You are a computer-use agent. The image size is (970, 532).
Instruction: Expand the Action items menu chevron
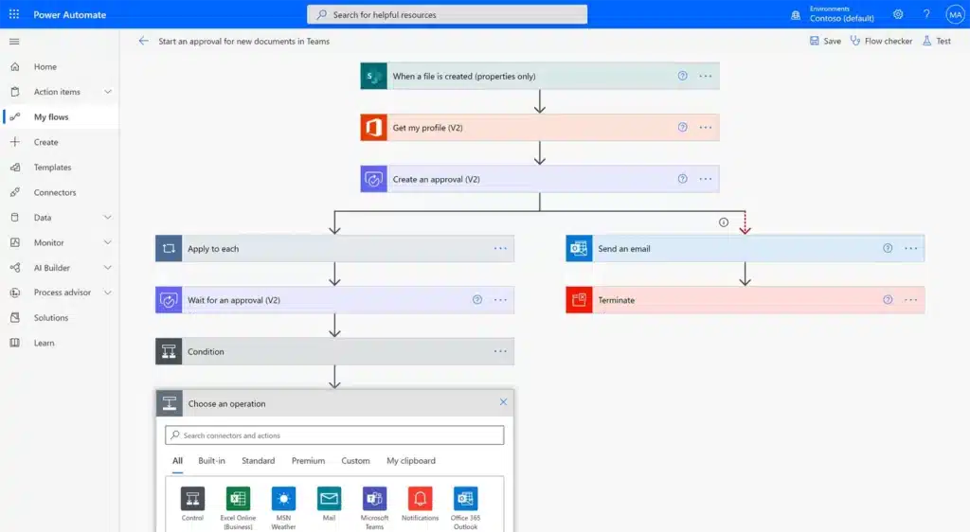(x=108, y=92)
